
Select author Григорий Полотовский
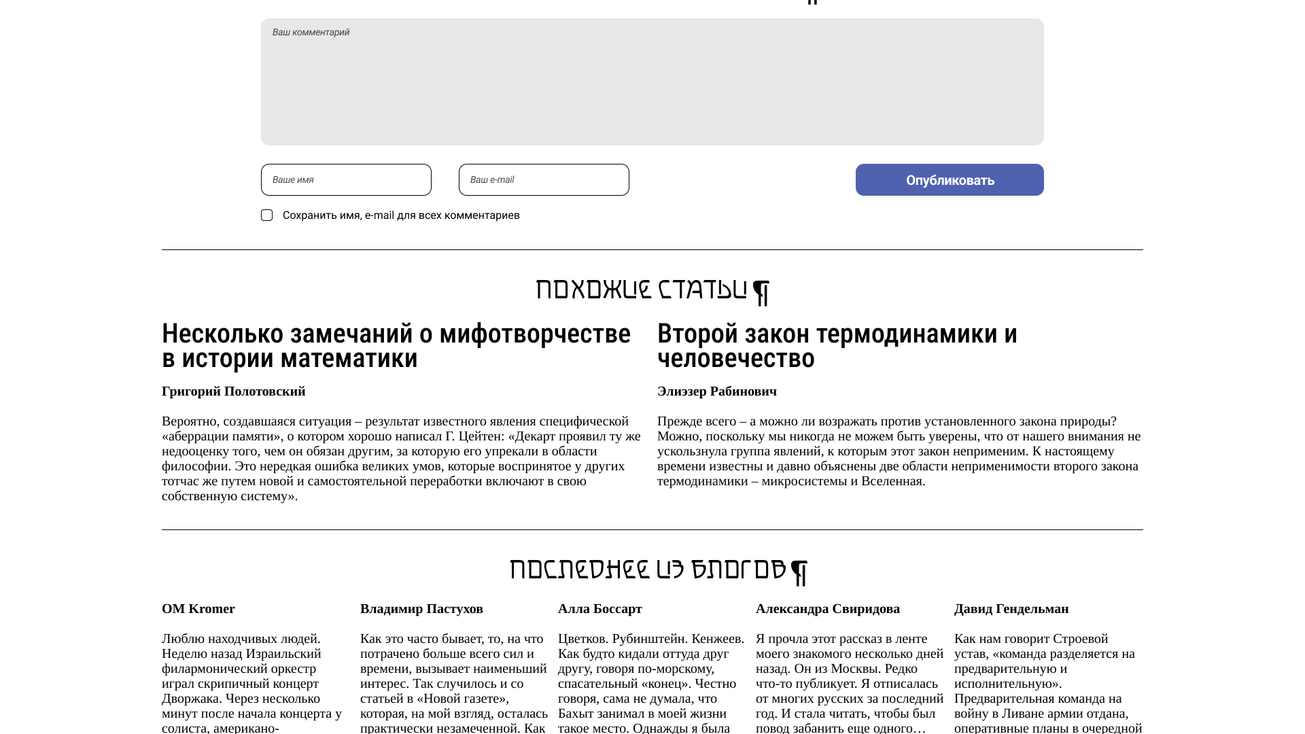tap(233, 391)
